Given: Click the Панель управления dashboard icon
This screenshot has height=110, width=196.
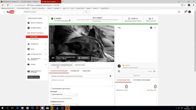Looking at the screenshot, I should [28, 23].
